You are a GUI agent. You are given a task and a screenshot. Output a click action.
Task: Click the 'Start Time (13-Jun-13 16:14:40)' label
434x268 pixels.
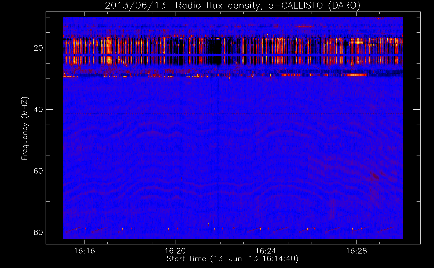[233, 259]
